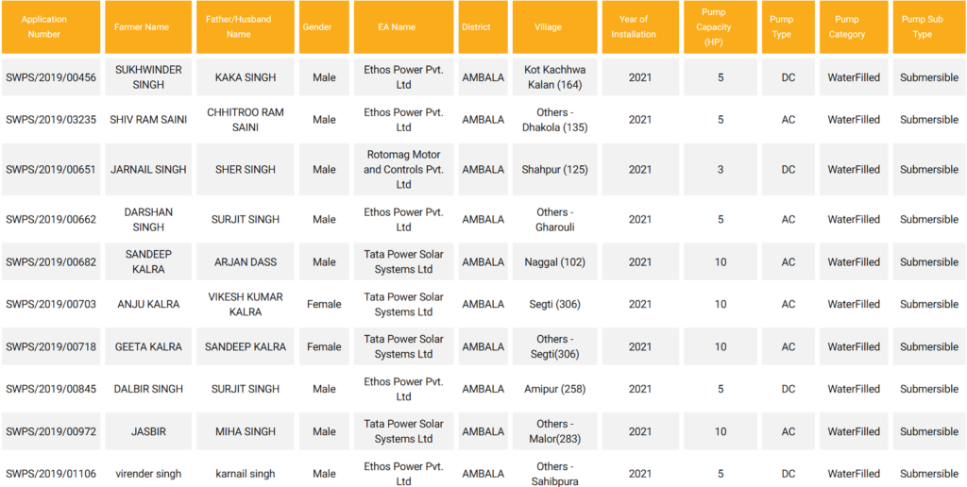Click Female gender in ANJU KALRA row
Viewport: 967px width, 487px height.
325,305
